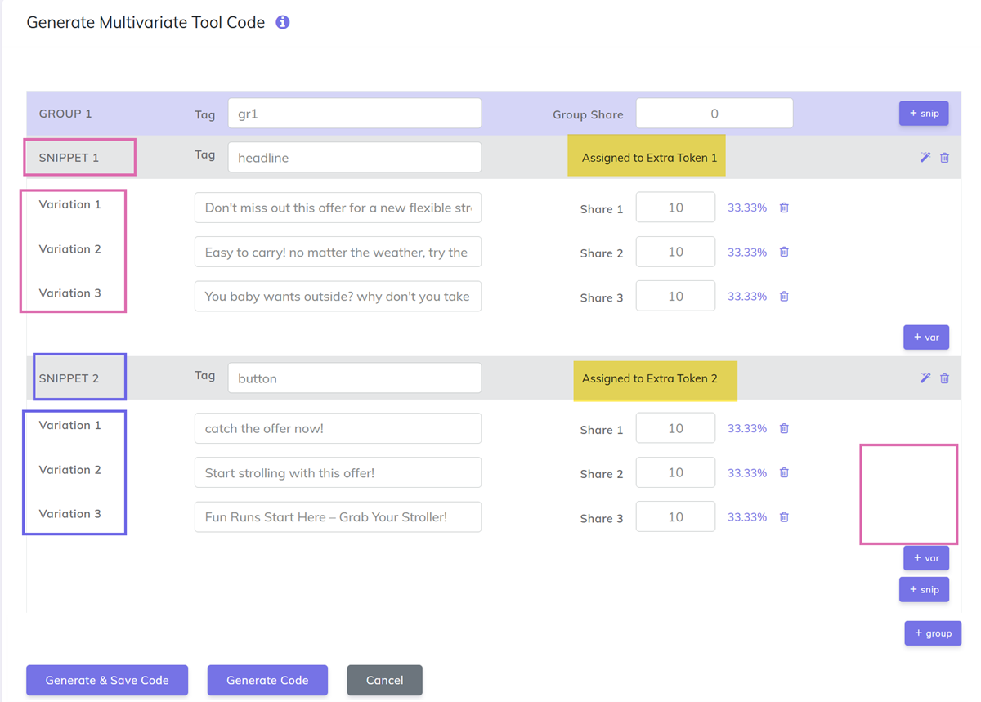Remove headline Variation 1 via its trash icon
The image size is (981, 702).
pos(784,208)
